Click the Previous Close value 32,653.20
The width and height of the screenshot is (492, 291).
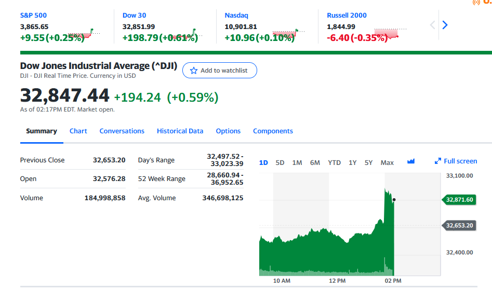(109, 160)
